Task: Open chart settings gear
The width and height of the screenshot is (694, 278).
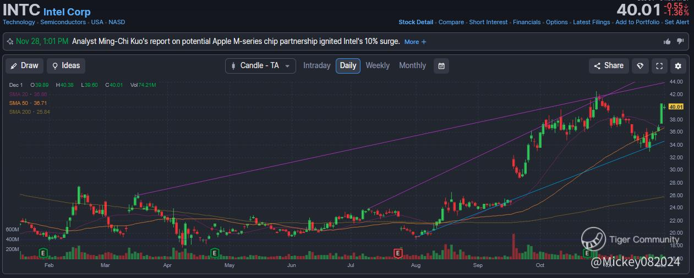Action: click(x=678, y=66)
